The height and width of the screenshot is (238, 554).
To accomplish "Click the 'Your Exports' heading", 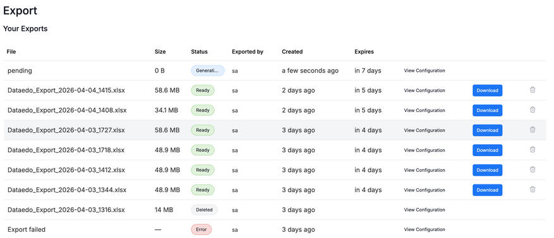I will (x=25, y=29).
